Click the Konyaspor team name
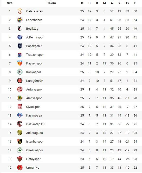The image size is (142, 173). click(x=34, y=72)
